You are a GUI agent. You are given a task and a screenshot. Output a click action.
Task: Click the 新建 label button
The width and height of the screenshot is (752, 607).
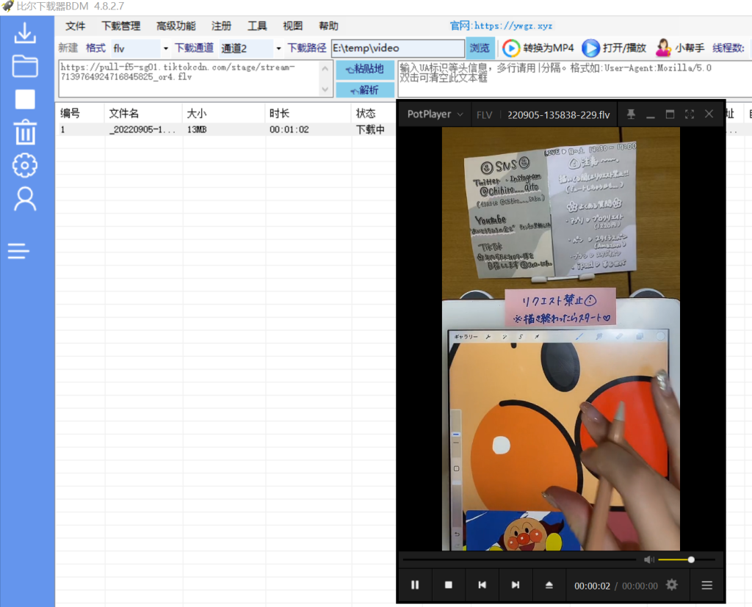click(x=68, y=48)
